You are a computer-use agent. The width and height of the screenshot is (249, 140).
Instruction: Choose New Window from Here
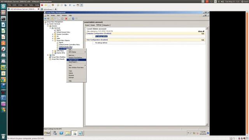point(76,68)
